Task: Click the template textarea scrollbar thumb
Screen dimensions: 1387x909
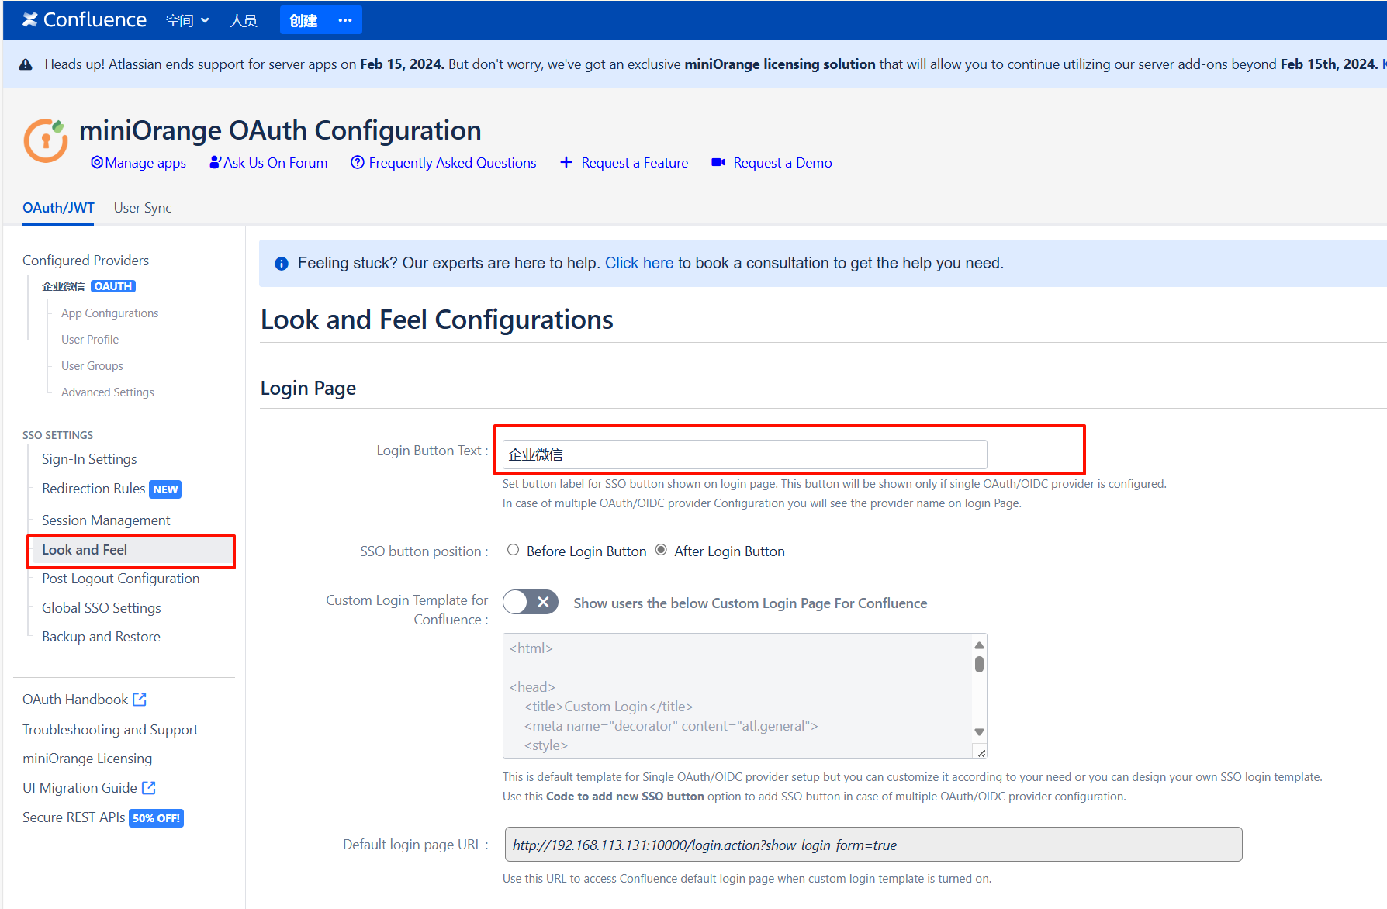Action: [x=979, y=664]
